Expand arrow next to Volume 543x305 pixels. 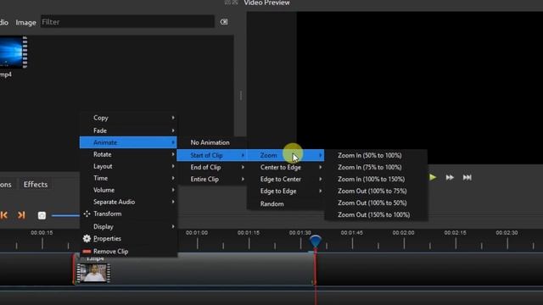(173, 190)
